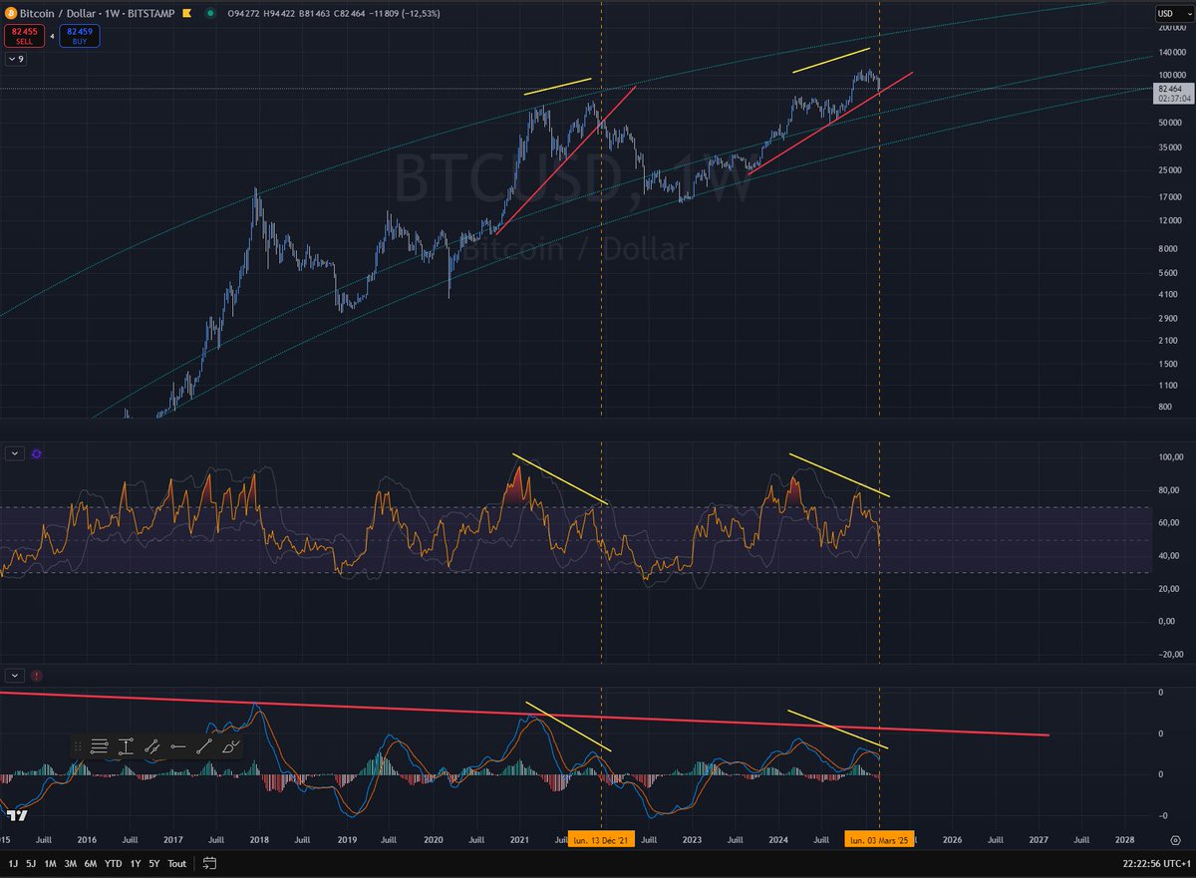Image resolution: width=1196 pixels, height=878 pixels.
Task: Click the 40,00 RSI axis label
Action: [x=1168, y=555]
